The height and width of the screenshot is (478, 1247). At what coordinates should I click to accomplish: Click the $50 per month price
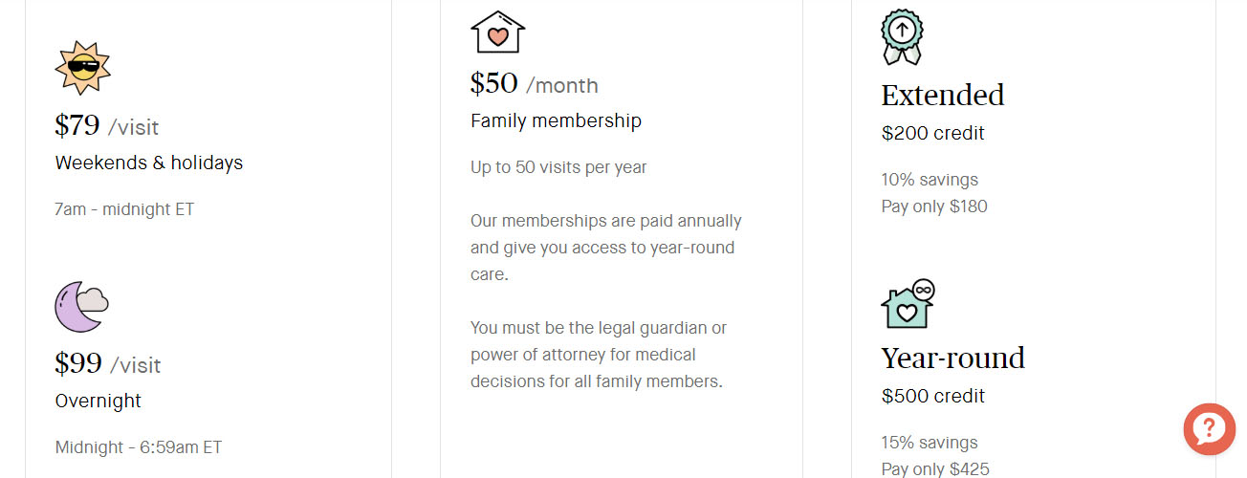[x=534, y=84]
